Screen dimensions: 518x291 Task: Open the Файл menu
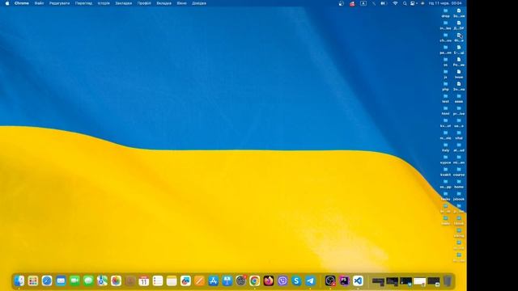[40, 3]
